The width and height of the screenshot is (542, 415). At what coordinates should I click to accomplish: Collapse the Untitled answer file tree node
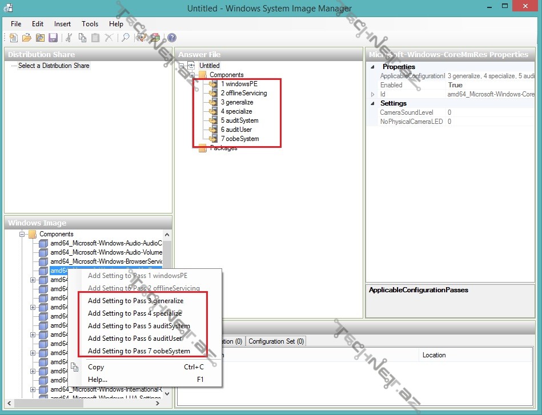182,66
